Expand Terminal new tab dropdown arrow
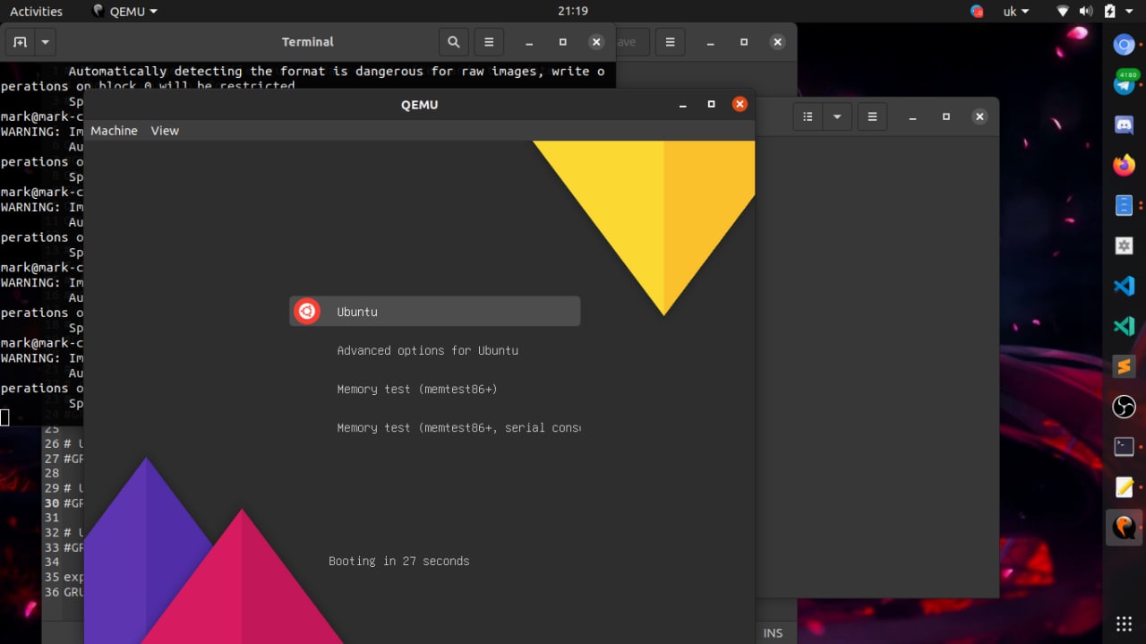This screenshot has width=1146, height=644. (45, 42)
